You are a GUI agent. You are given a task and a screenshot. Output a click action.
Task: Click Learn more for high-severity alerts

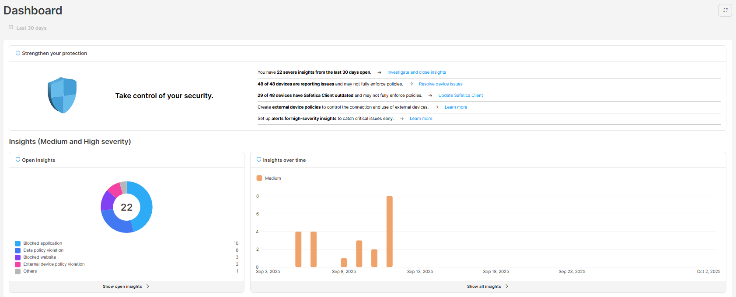(421, 119)
